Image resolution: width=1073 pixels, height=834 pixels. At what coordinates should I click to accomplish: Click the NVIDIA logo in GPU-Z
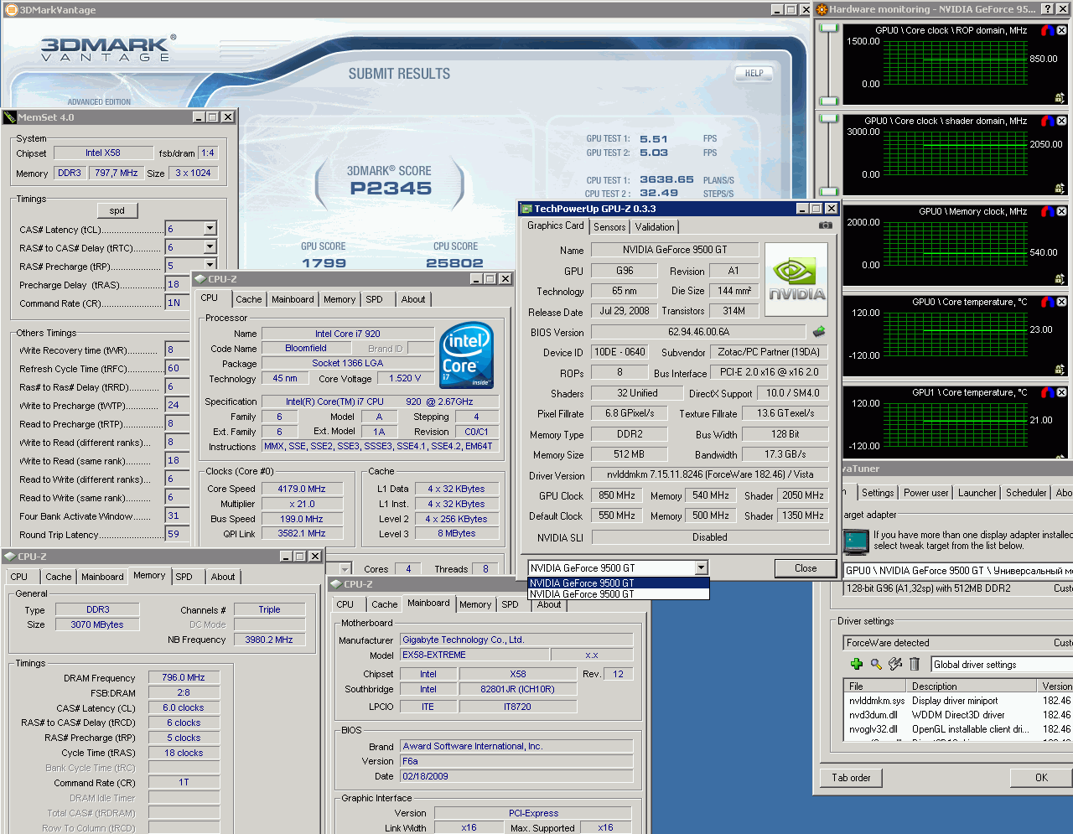[796, 279]
